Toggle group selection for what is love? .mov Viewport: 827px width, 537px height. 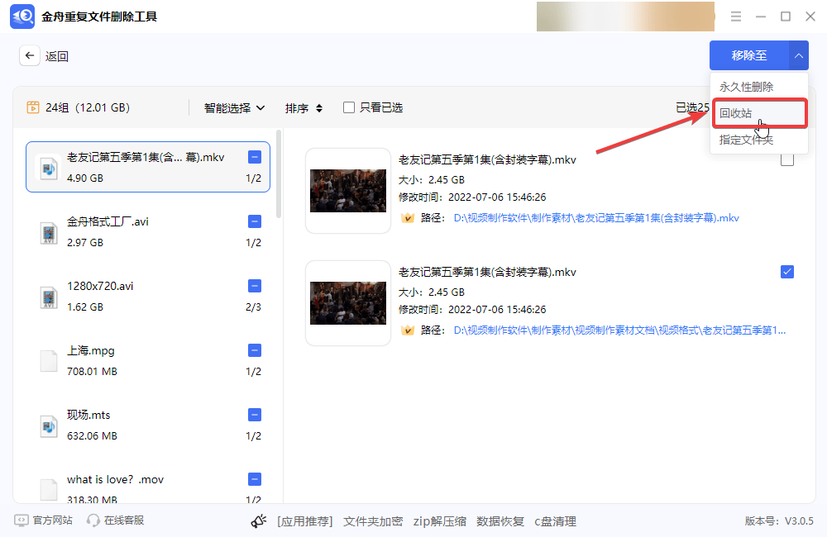(x=254, y=479)
